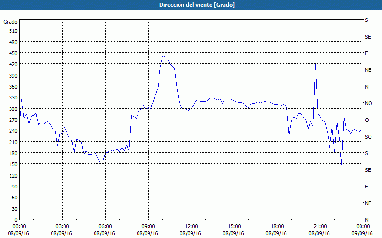
Task: Click the 03:00 time label on x-axis
Action: 63,227
